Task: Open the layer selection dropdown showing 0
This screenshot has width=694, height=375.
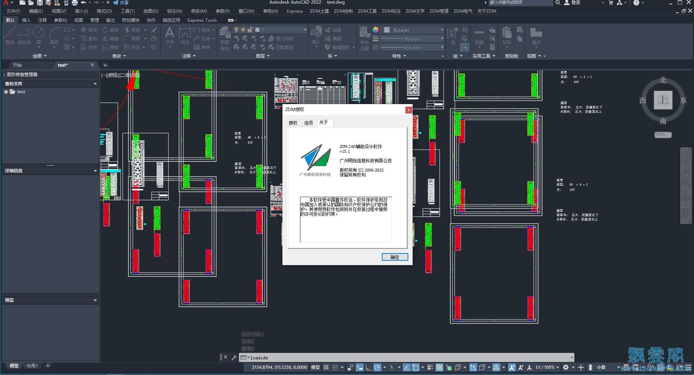Action: pos(270,30)
